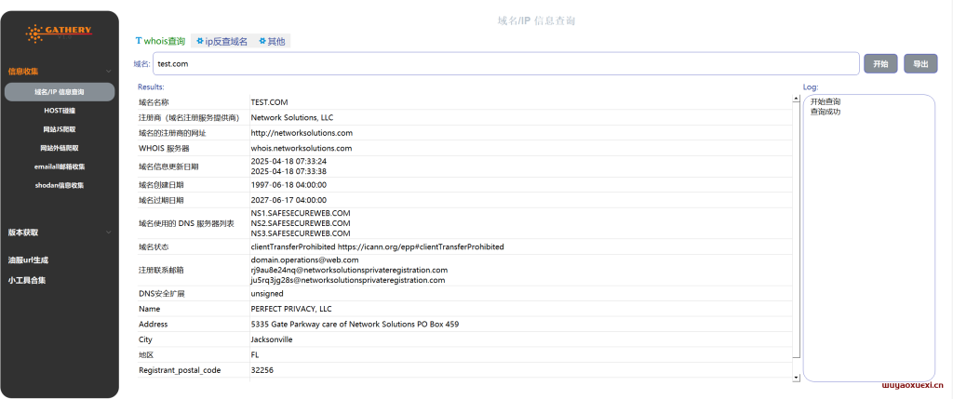
Task: Select the 注册联系邮箱 row label
Action: [161, 271]
